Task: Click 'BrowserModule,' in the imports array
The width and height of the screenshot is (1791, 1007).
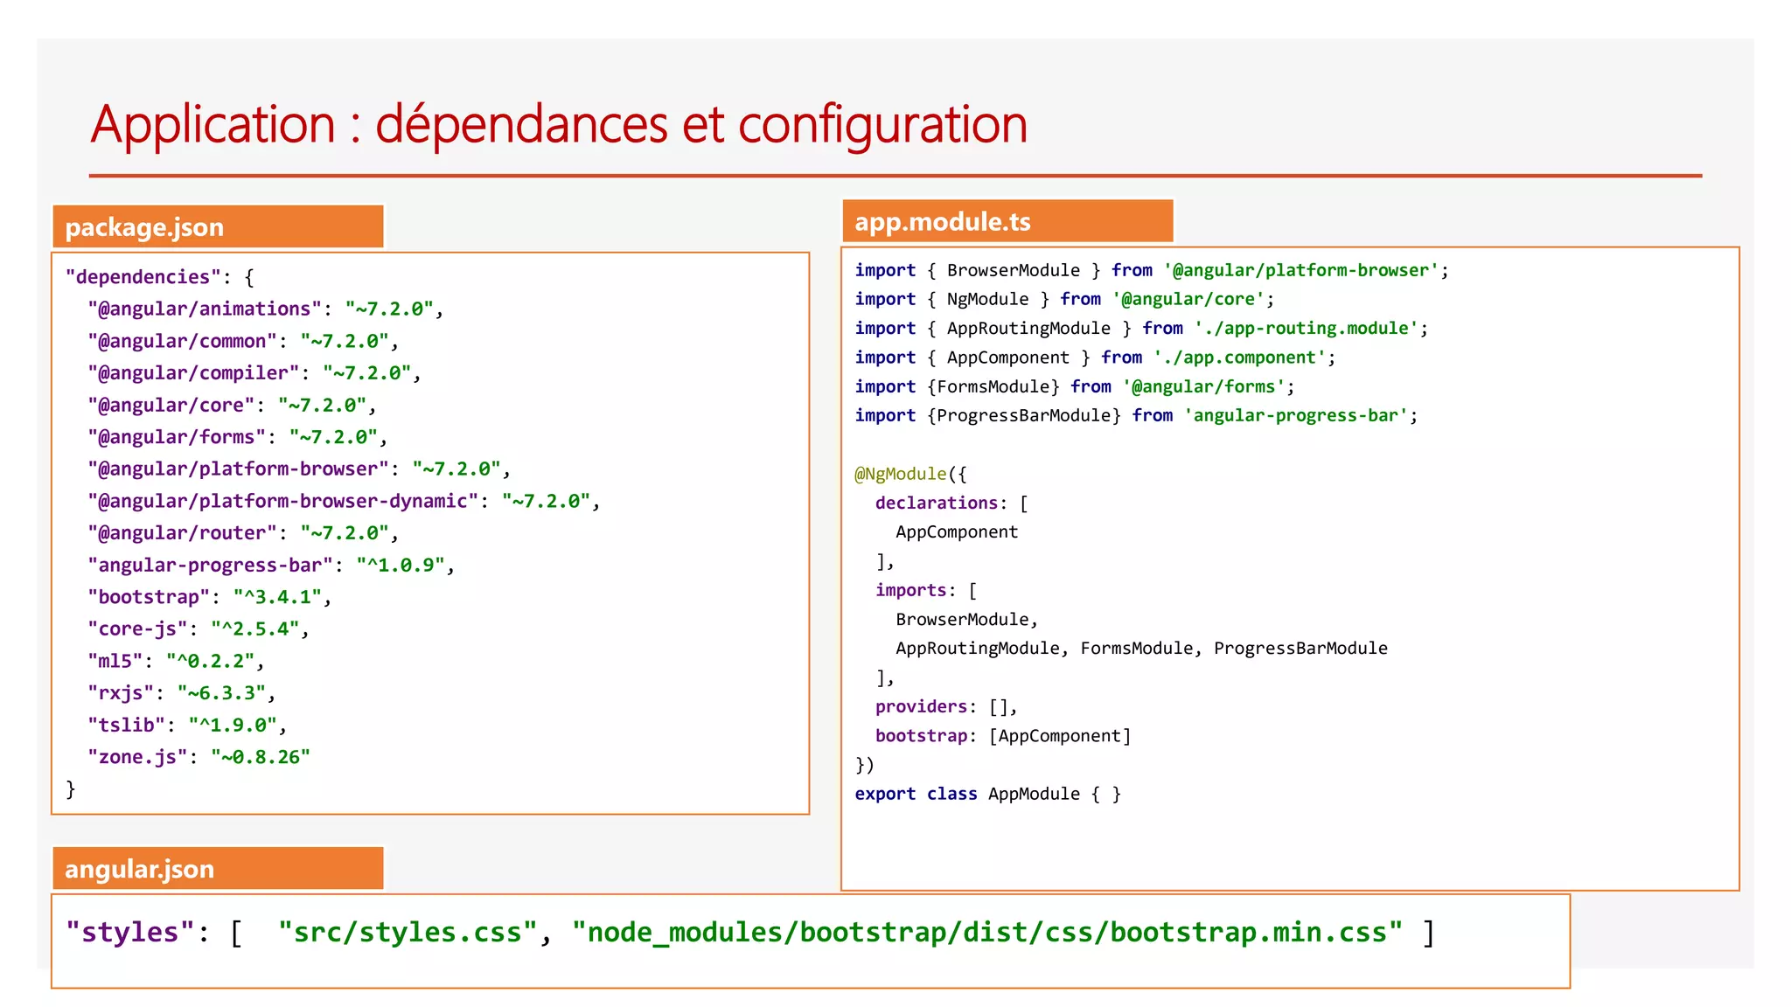Action: 967,620
